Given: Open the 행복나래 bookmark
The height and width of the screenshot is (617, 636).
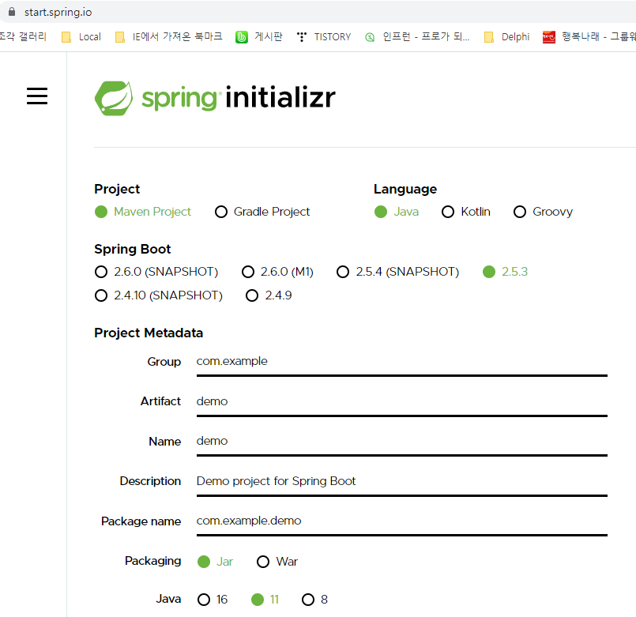Looking at the screenshot, I should (589, 37).
